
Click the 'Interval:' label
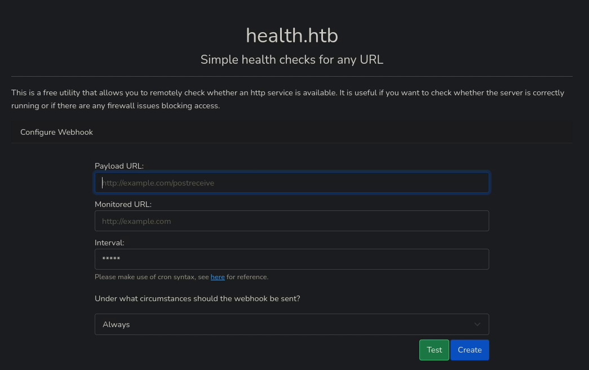pyautogui.click(x=109, y=243)
